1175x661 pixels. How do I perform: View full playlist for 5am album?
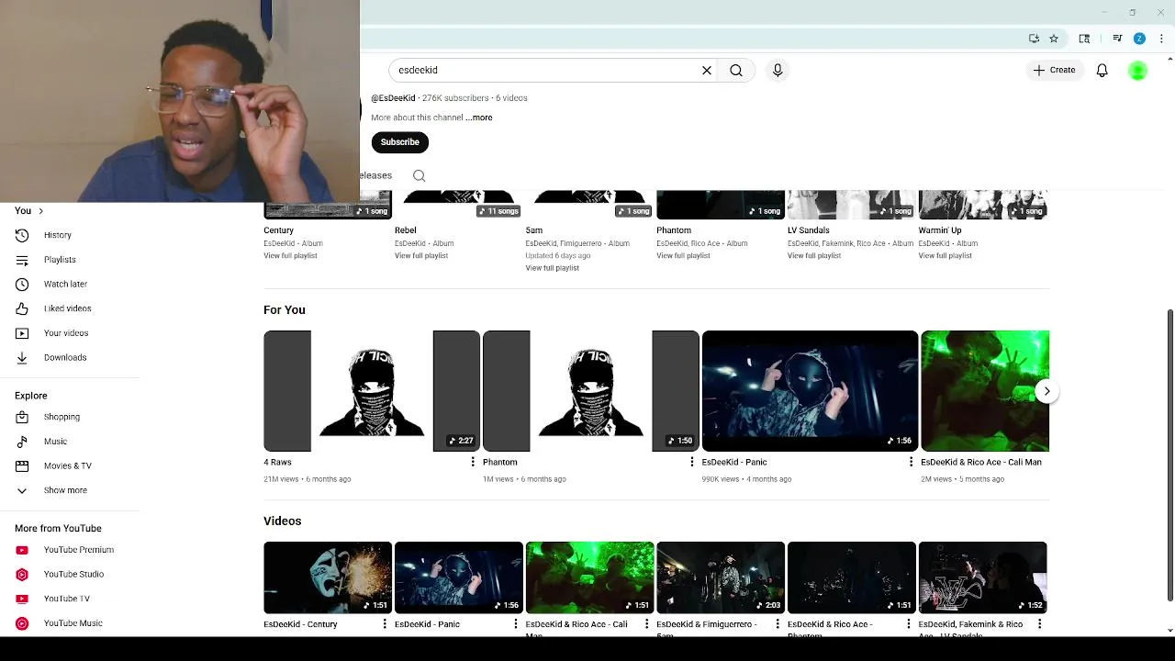pos(552,268)
